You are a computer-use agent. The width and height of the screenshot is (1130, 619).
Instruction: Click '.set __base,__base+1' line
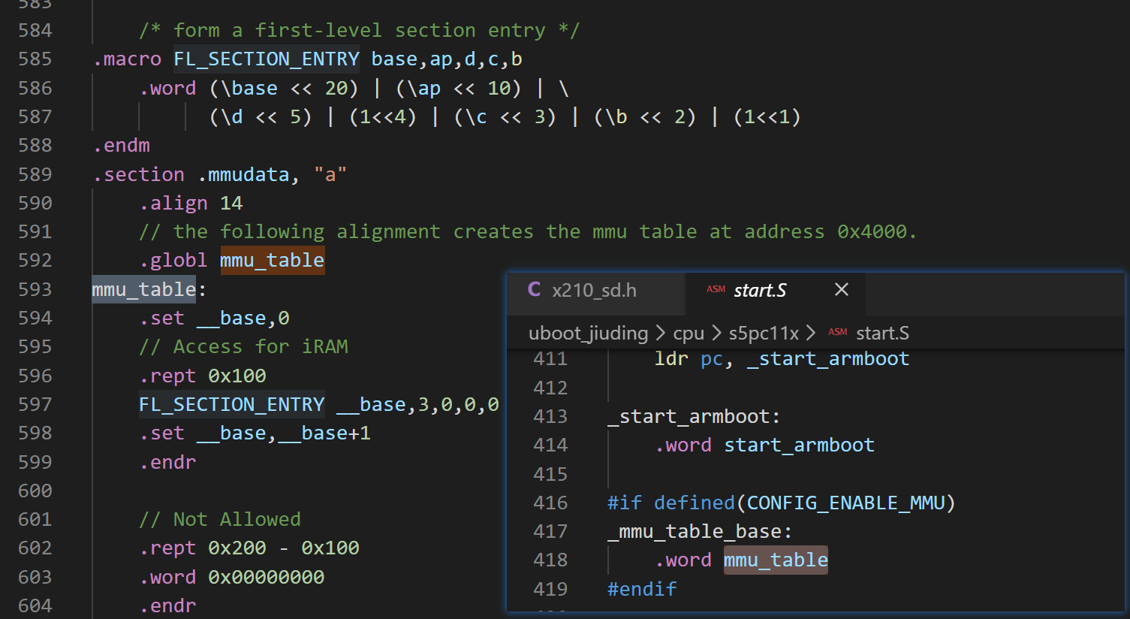click(255, 433)
